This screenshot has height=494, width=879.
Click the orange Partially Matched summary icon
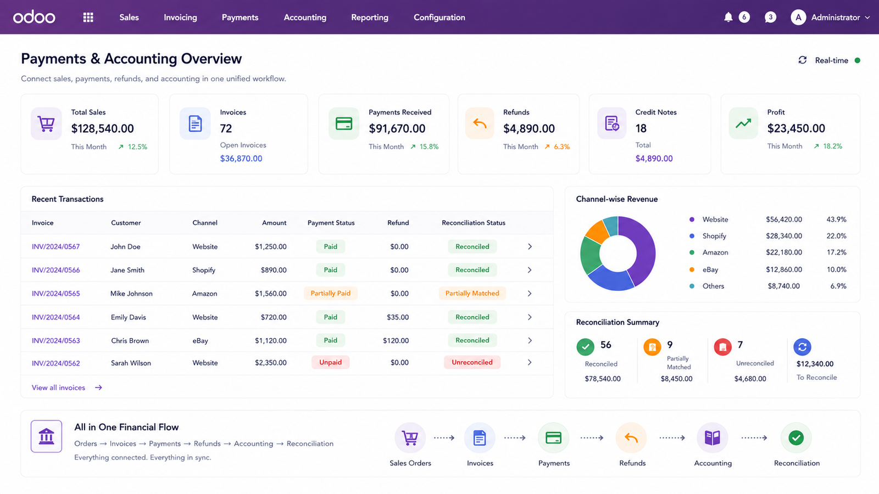[652, 347]
